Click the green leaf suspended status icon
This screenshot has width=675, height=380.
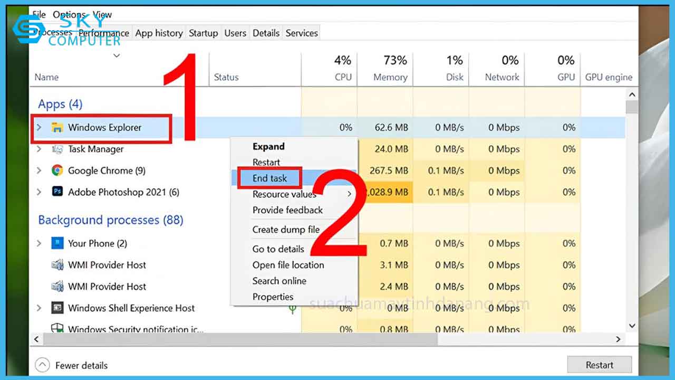[x=293, y=309]
